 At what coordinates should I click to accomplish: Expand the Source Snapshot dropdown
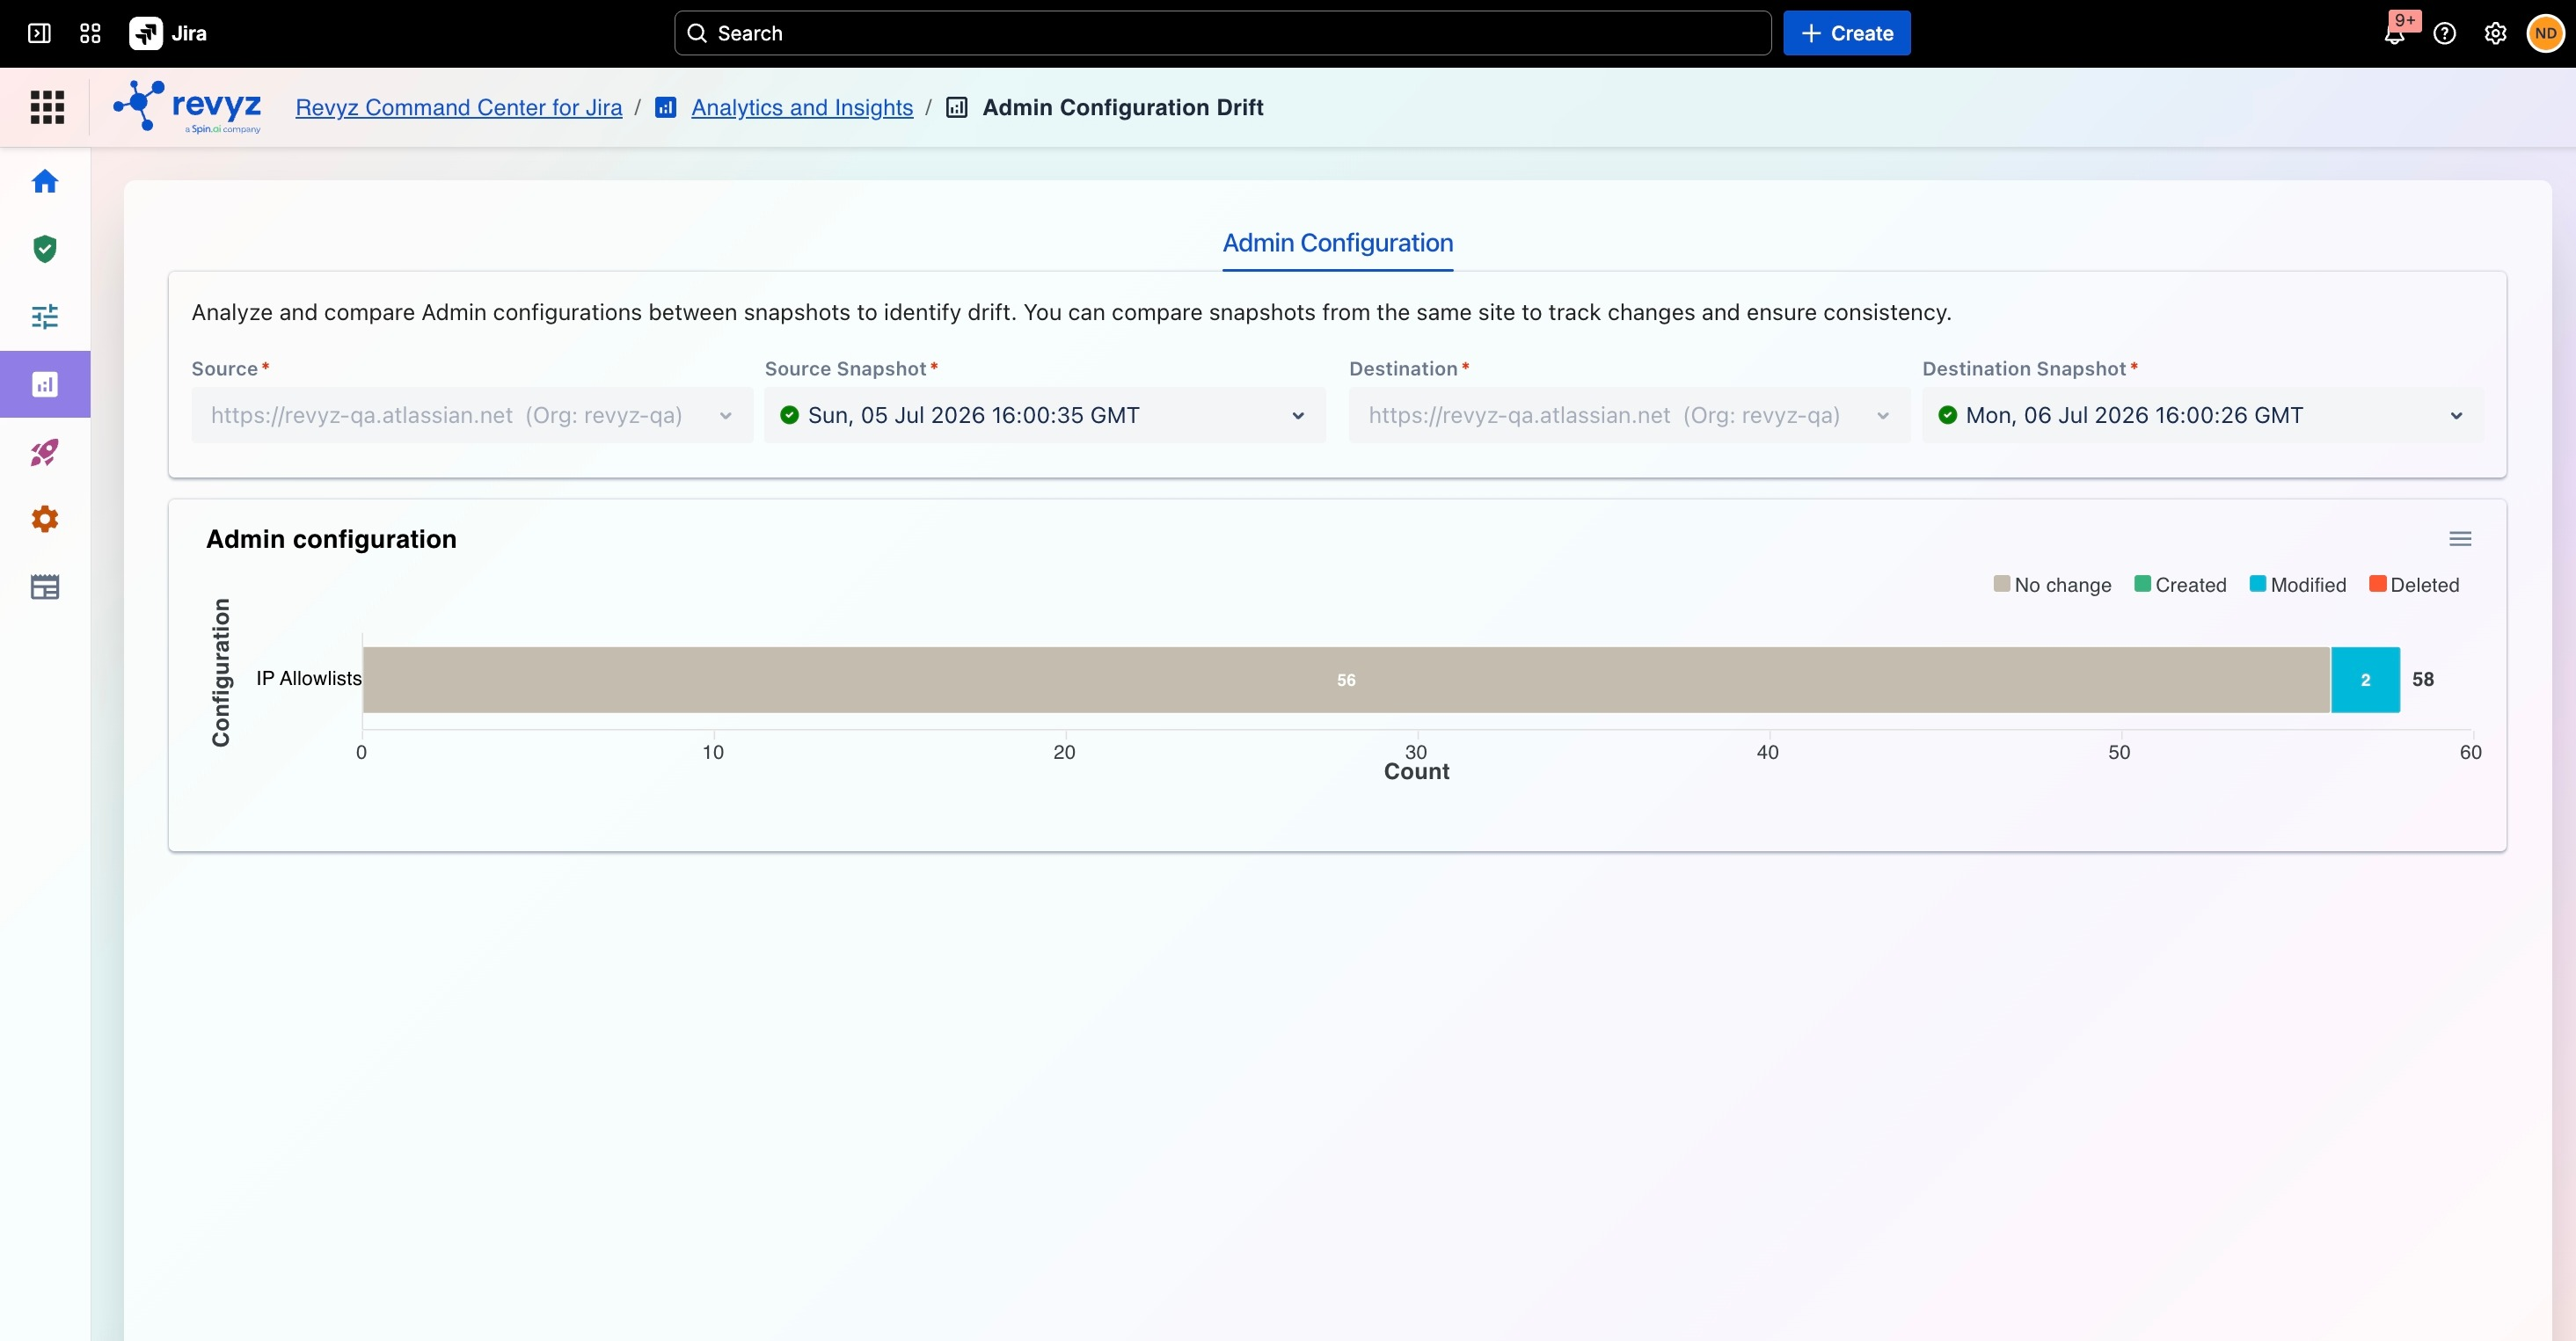click(x=1045, y=415)
